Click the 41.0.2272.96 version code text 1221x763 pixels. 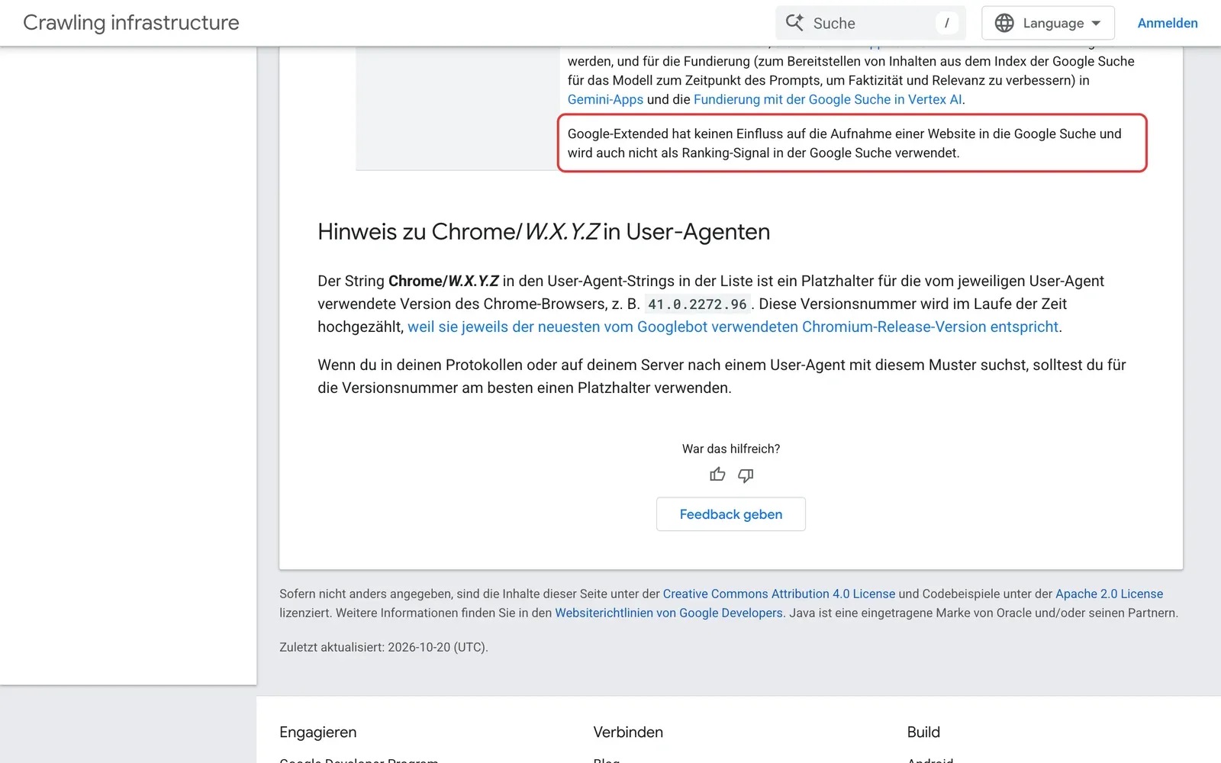coord(697,304)
